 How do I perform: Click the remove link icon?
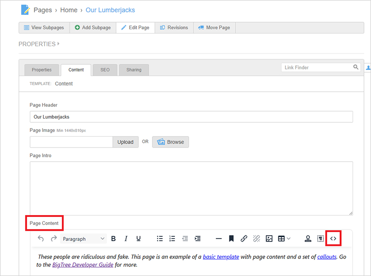click(x=256, y=239)
